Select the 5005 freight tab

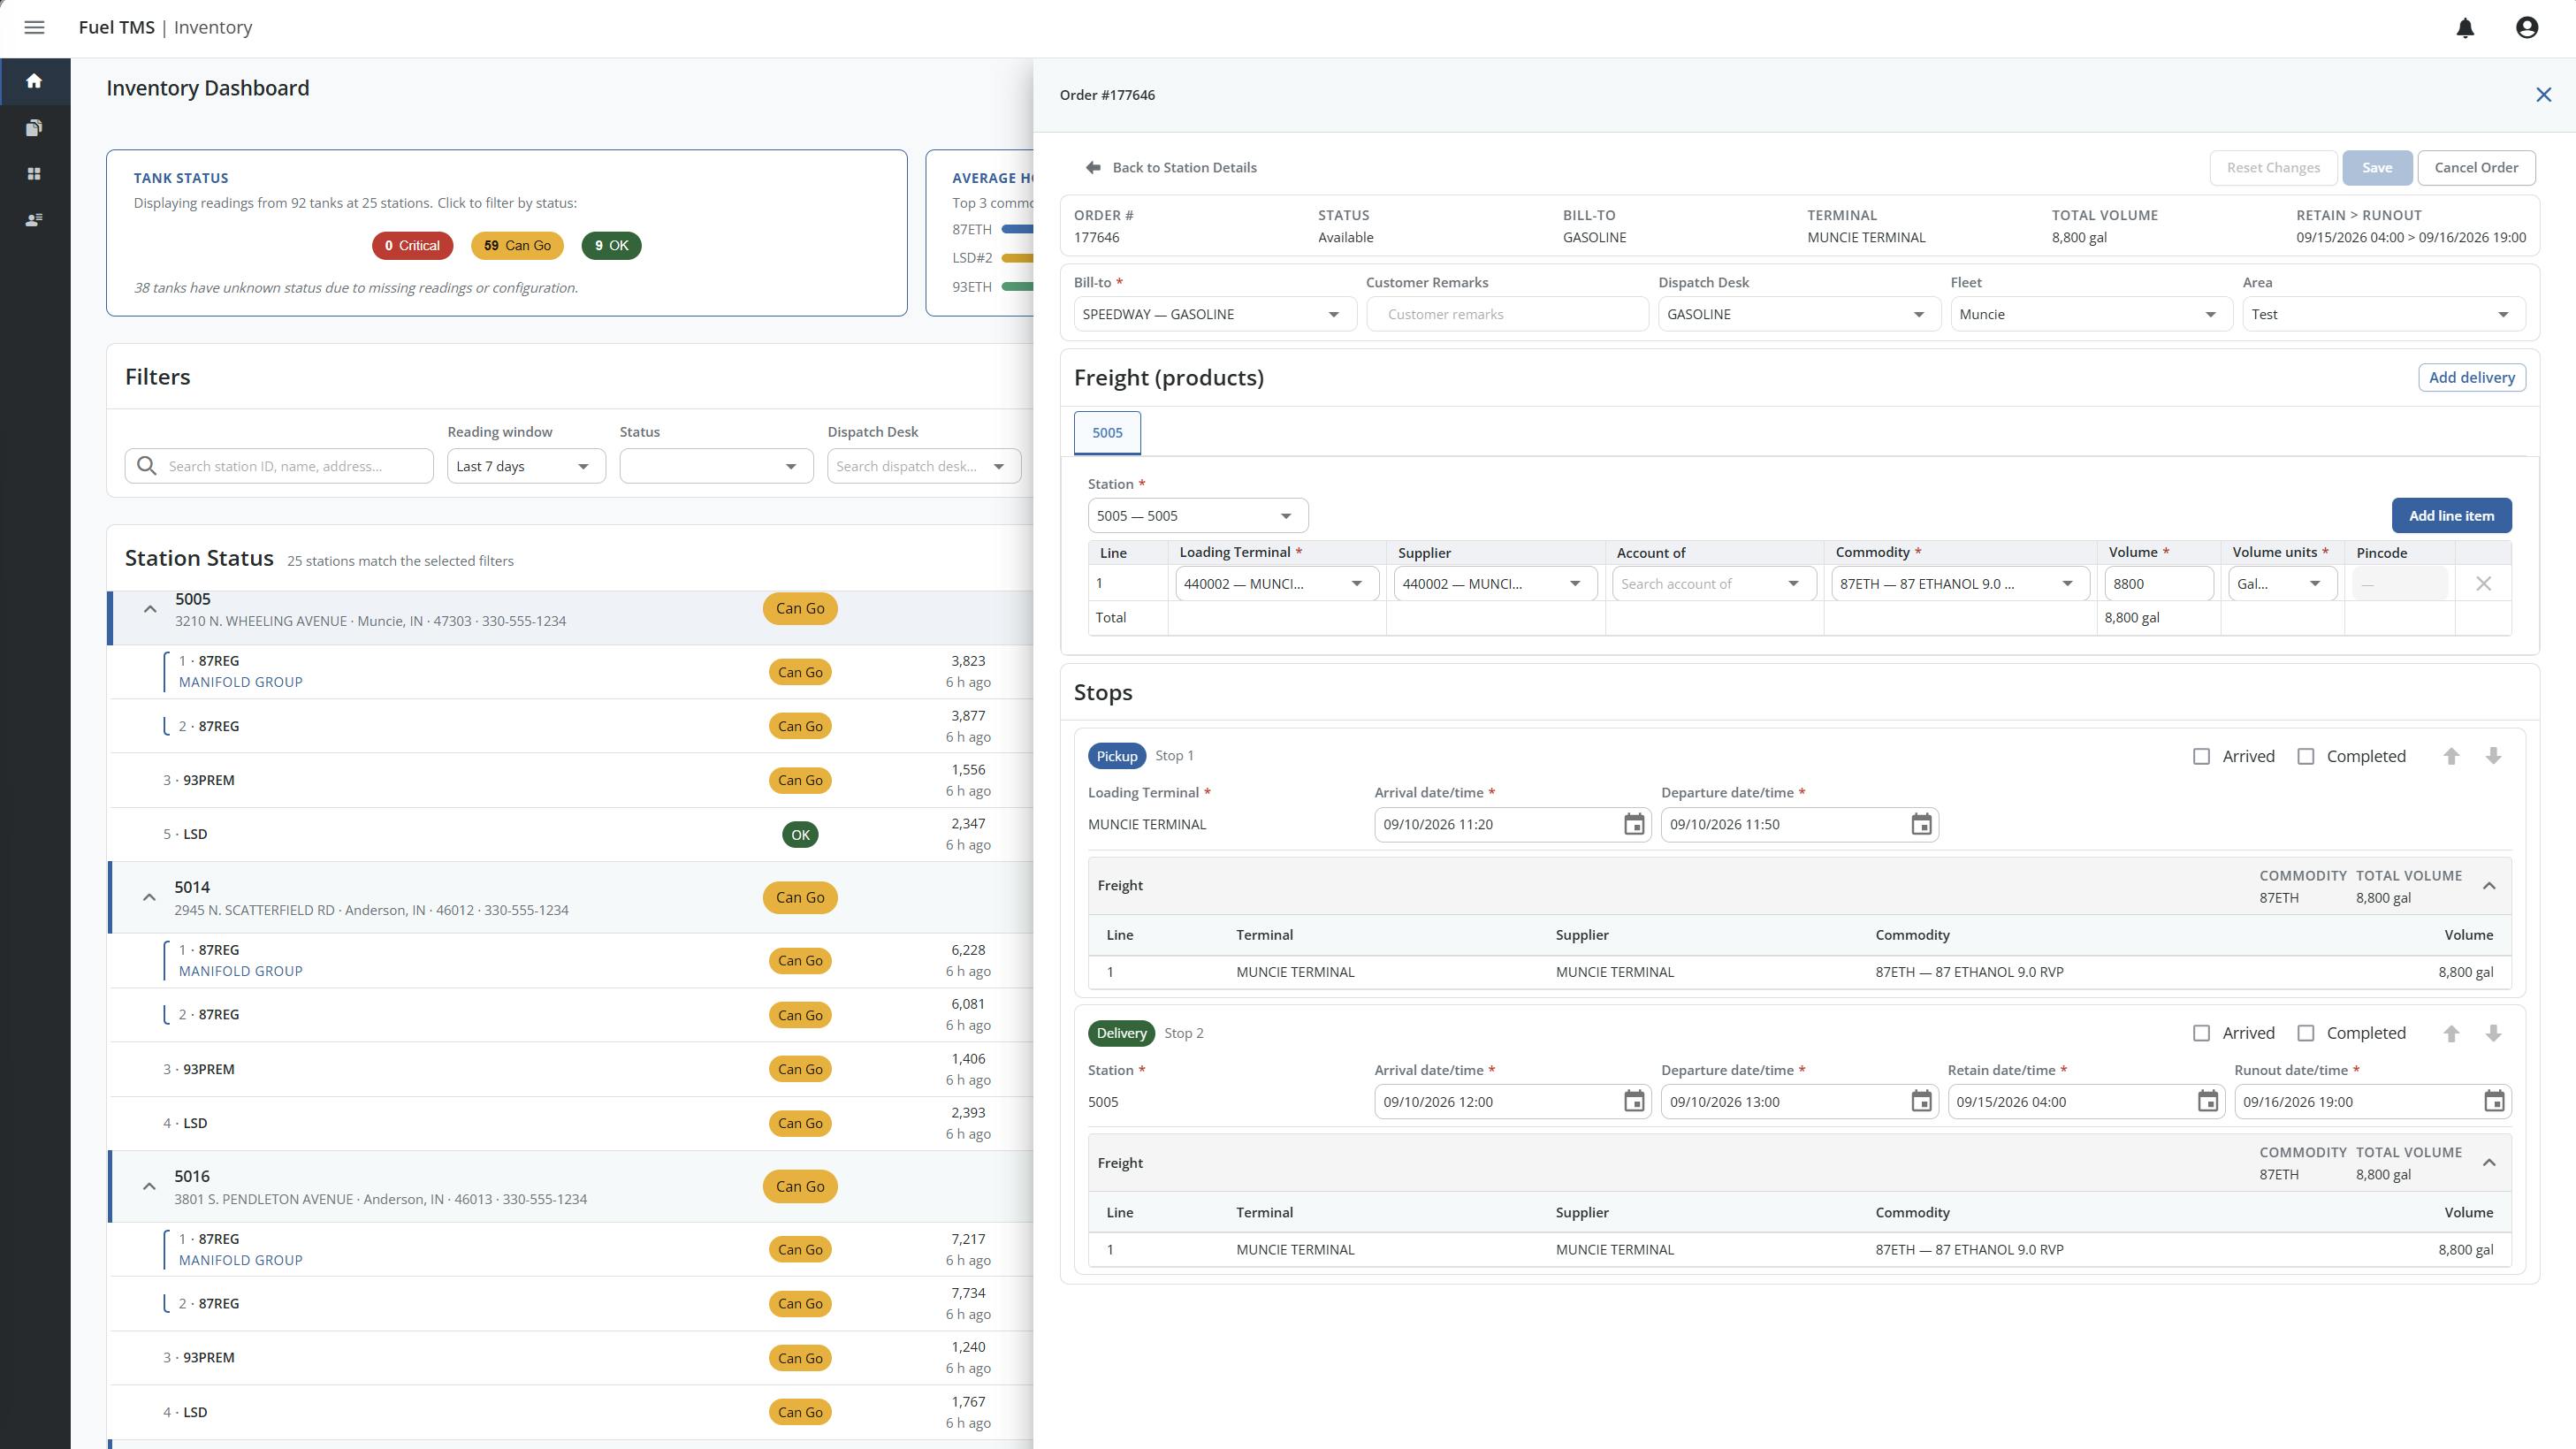click(1107, 433)
